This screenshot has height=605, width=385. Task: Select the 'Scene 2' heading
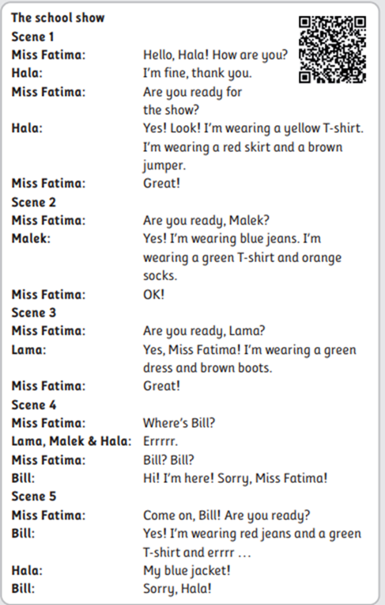click(x=33, y=202)
